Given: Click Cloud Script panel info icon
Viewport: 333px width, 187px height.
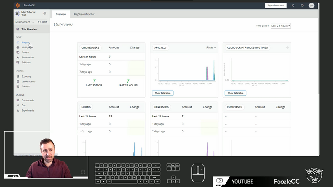Looking at the screenshot, I should click(288, 47).
